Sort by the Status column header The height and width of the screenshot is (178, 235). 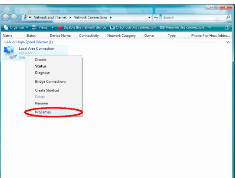pyautogui.click(x=36, y=36)
